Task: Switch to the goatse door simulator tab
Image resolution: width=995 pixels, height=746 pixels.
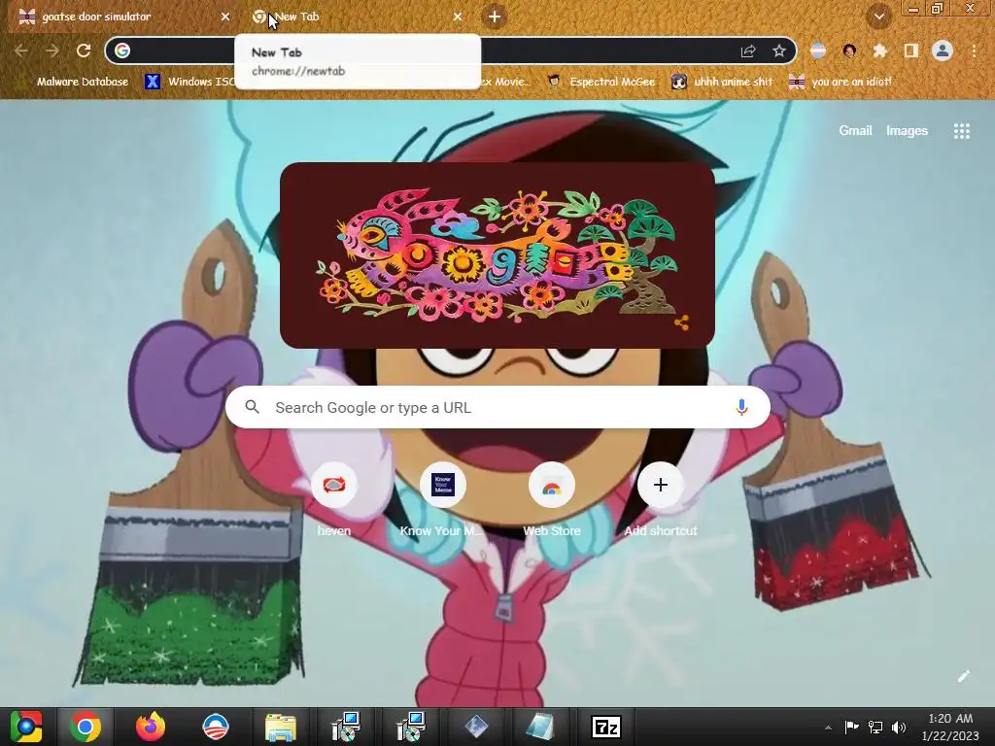Action: [123, 17]
